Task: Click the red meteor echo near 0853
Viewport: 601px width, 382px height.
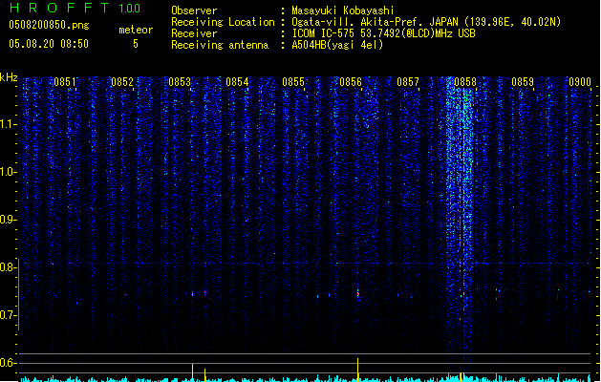Action: click(193, 293)
